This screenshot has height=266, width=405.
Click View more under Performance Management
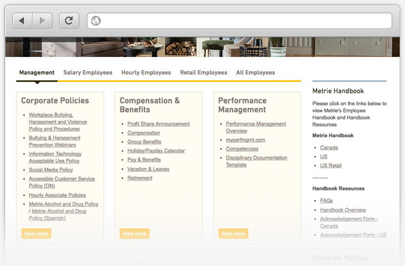point(233,234)
